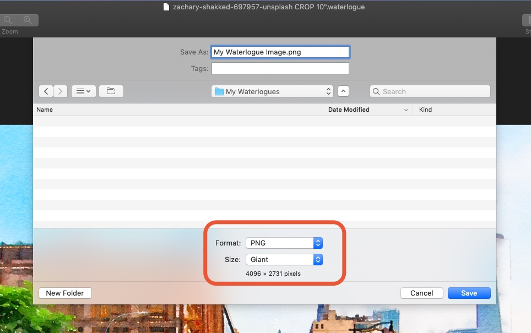This screenshot has height=333, width=531.
Task: Cancel the save dialog
Action: point(421,293)
